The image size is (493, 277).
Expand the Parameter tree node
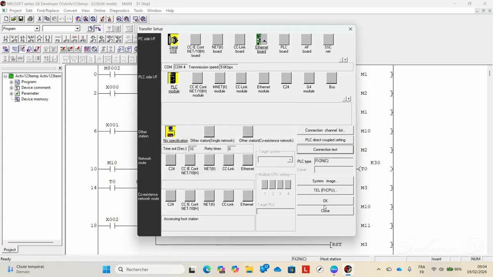coord(11,93)
